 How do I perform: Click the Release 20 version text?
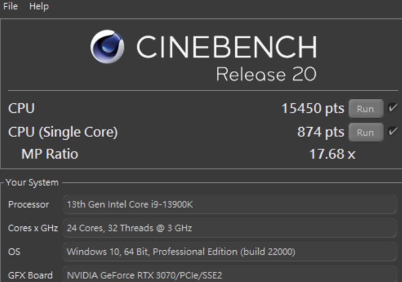coord(266,74)
